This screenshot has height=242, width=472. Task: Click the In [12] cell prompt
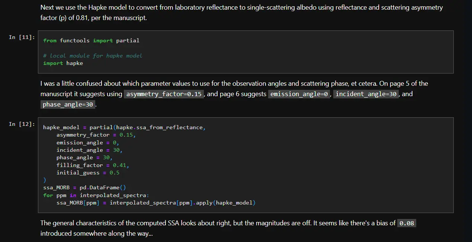click(22, 124)
